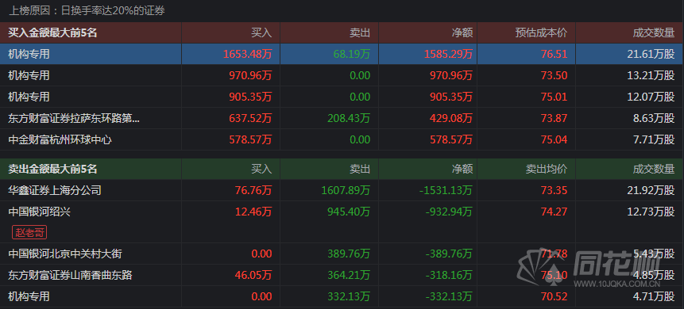Open 中金财富杭州环球中心 broker entry
Screen dimensions: 684x309
(x=60, y=139)
